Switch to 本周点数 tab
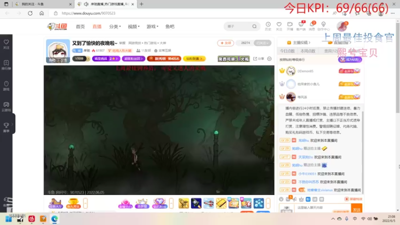The width and height of the screenshot is (400, 225). click(x=308, y=51)
